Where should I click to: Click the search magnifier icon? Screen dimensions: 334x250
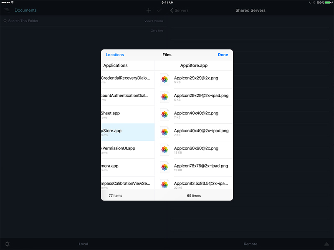tap(5, 21)
